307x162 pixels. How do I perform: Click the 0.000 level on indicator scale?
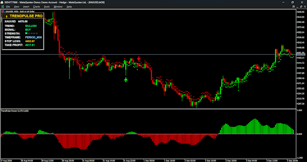point(300,134)
